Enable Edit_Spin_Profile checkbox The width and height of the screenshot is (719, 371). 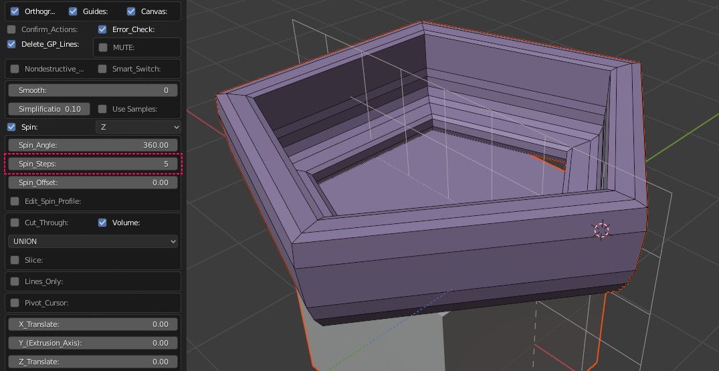[15, 201]
